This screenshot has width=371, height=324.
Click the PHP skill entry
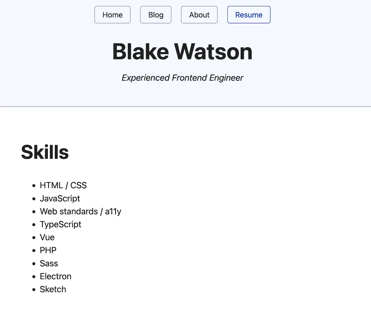[48, 250]
